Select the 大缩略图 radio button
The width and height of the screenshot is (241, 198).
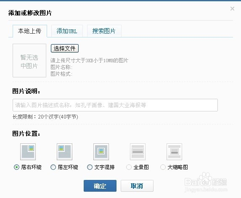click(163, 167)
